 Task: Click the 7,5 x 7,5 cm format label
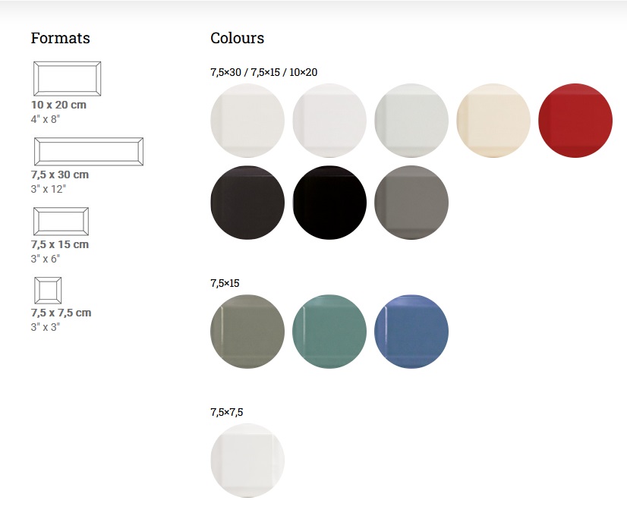click(61, 313)
